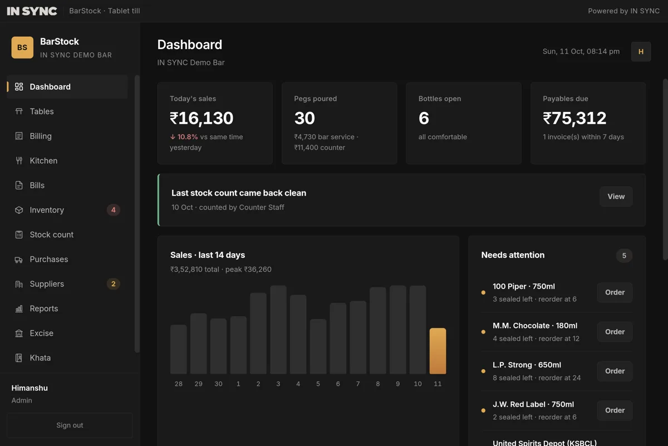
Task: Click the Pegs poured card
Action: pos(340,124)
